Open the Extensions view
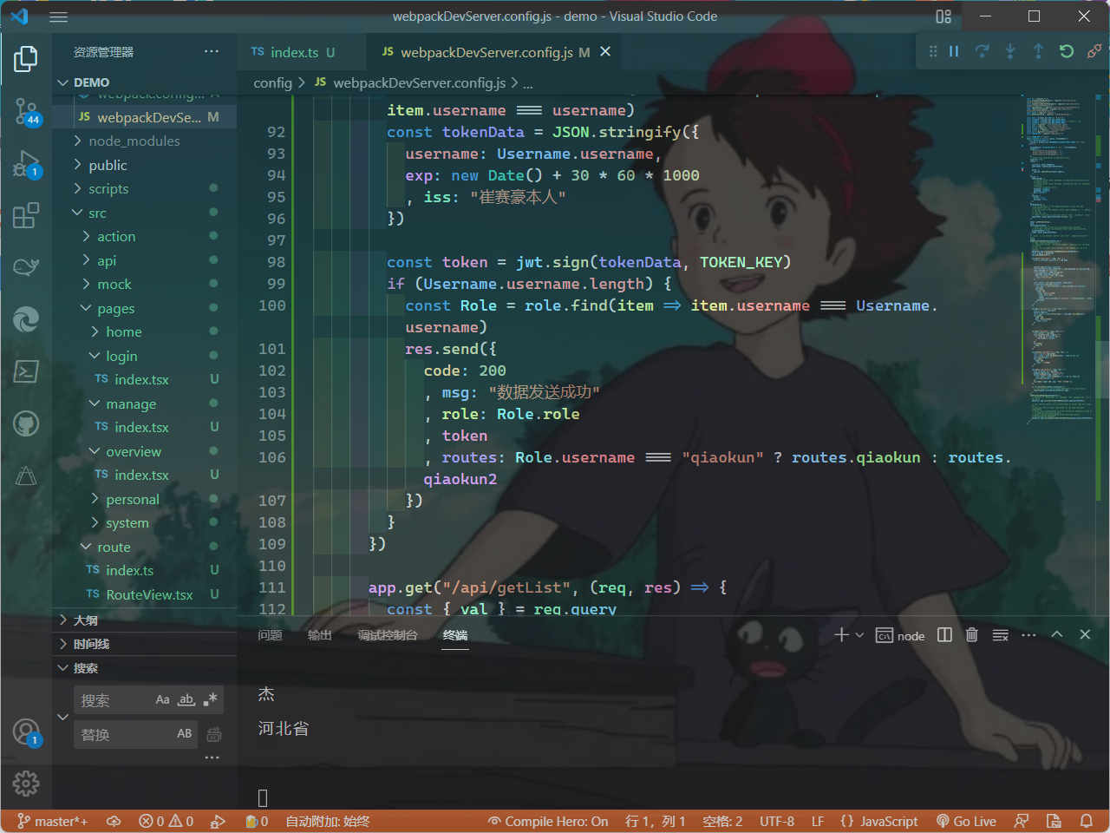1110x833 pixels. tap(26, 215)
